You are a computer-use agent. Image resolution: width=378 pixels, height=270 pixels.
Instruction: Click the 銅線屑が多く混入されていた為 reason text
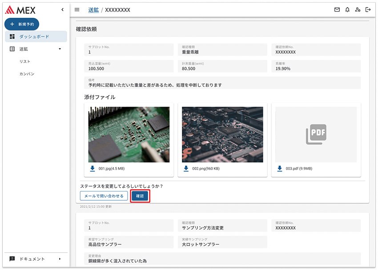tap(117, 261)
